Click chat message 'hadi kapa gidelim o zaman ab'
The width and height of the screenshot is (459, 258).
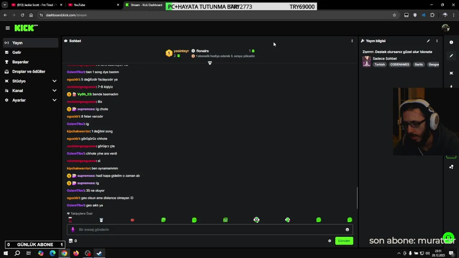pyautogui.click(x=118, y=176)
